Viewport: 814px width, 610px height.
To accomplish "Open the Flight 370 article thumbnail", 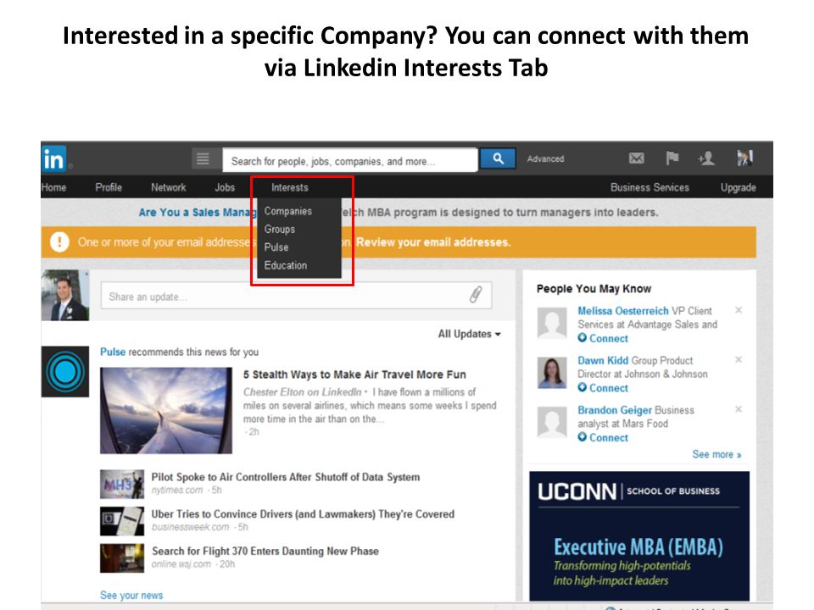I will (122, 558).
